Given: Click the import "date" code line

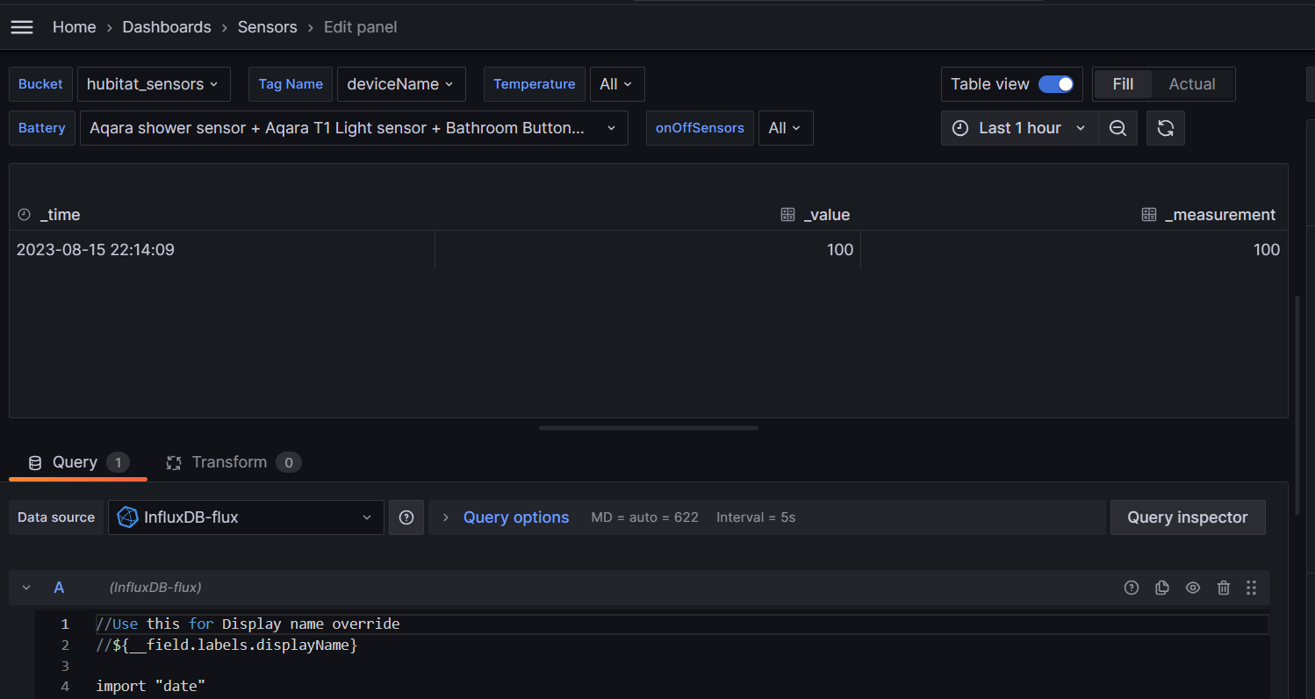Looking at the screenshot, I should click(150, 686).
